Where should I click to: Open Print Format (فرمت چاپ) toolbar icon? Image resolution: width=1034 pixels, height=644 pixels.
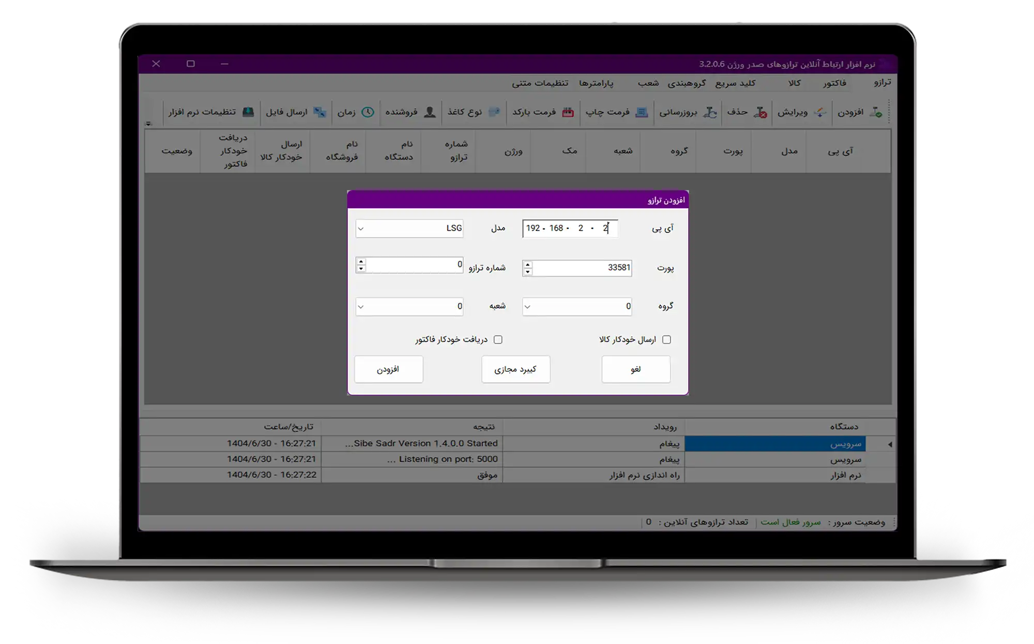[x=642, y=112]
